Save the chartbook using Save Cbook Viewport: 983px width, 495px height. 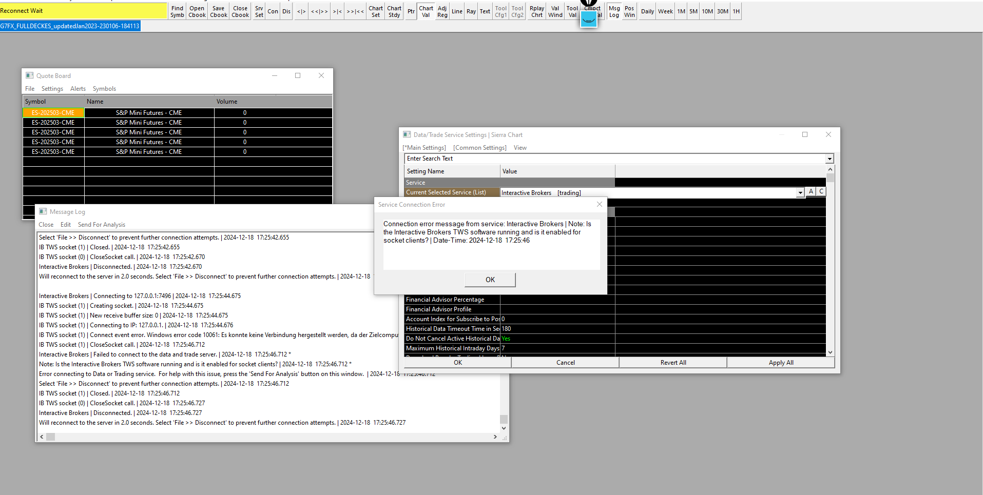219,11
